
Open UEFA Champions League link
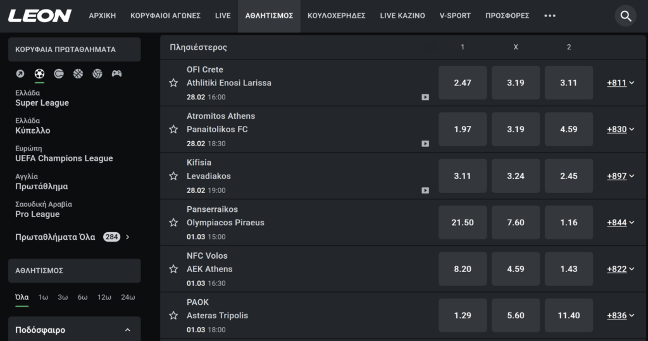click(64, 158)
